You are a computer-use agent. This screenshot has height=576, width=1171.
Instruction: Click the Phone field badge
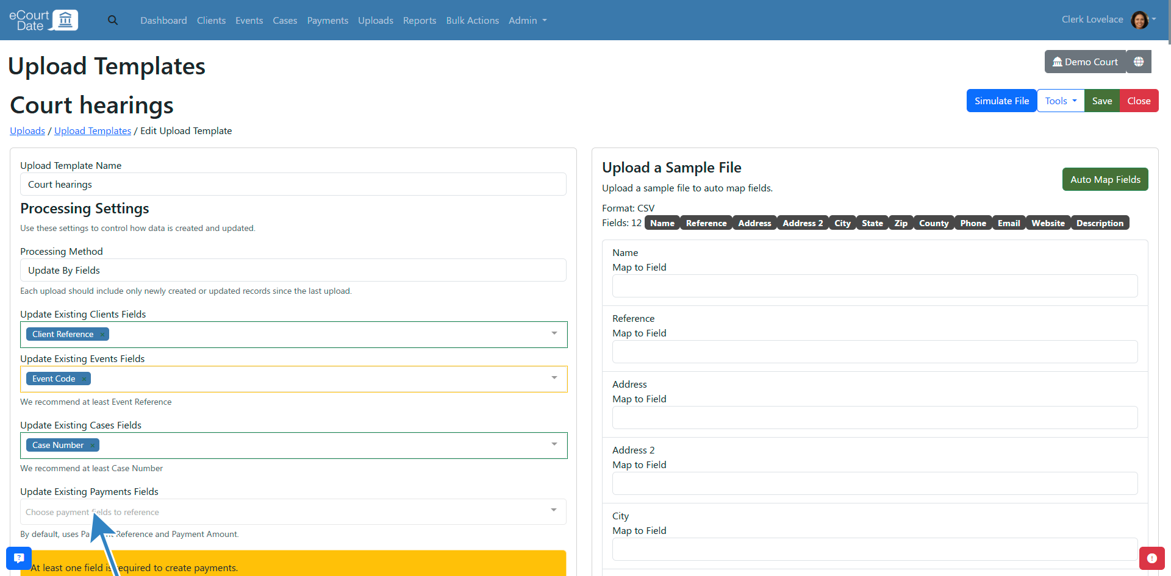[973, 223]
